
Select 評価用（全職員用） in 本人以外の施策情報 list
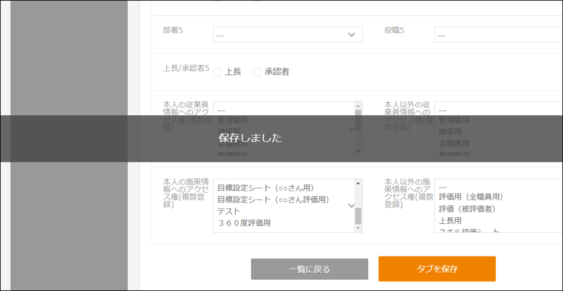[x=471, y=197]
